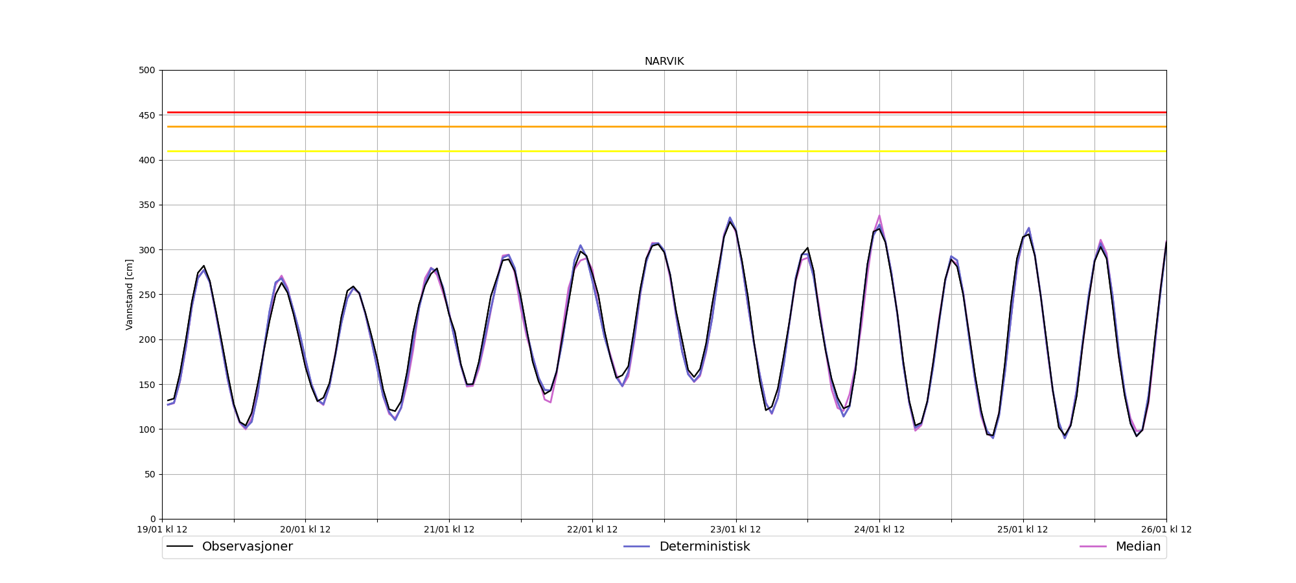Click the 22/01 kl 12 date label
This screenshot has height=583, width=1296.
coord(592,530)
